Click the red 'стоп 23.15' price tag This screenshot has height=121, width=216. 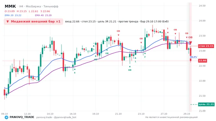tap(206, 46)
